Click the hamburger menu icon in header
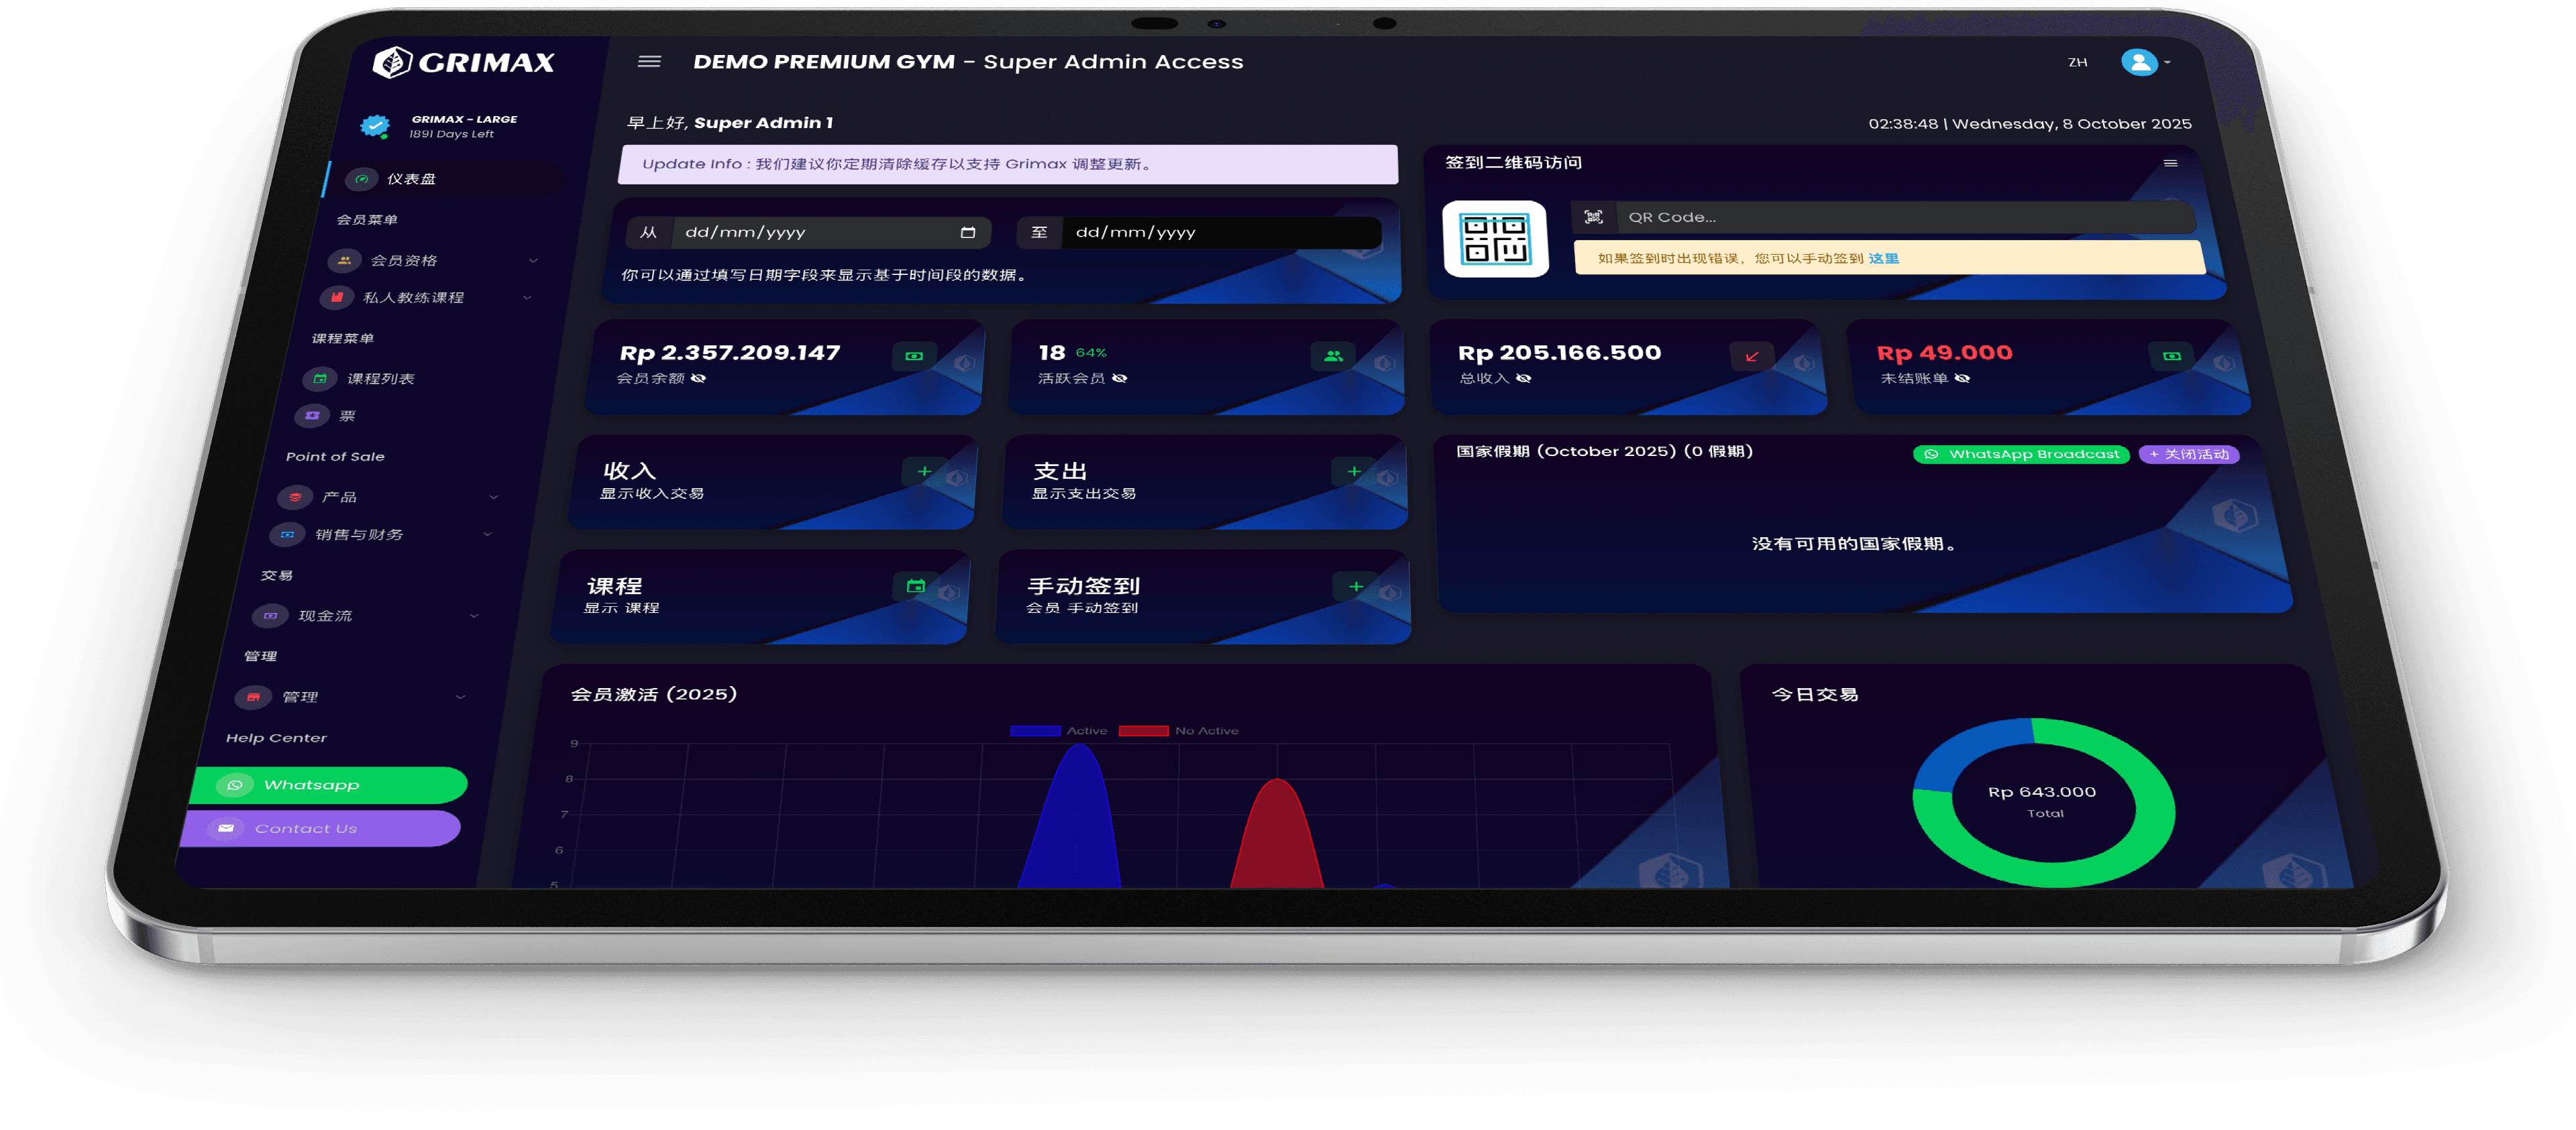The height and width of the screenshot is (1130, 2576). [x=649, y=62]
